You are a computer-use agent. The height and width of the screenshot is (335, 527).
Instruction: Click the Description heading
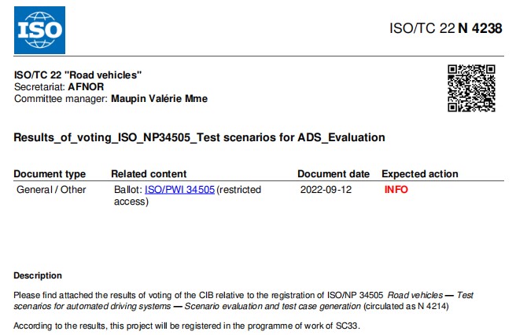38,275
